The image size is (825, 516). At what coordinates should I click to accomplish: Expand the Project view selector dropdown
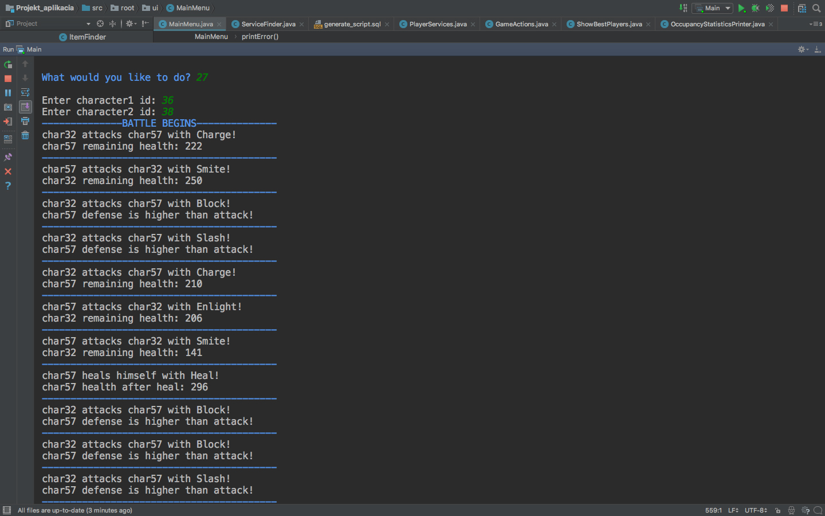[88, 24]
